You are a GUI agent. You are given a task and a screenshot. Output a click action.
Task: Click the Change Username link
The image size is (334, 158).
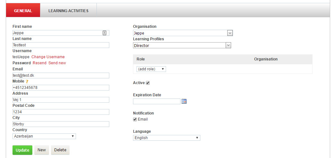tap(48, 57)
